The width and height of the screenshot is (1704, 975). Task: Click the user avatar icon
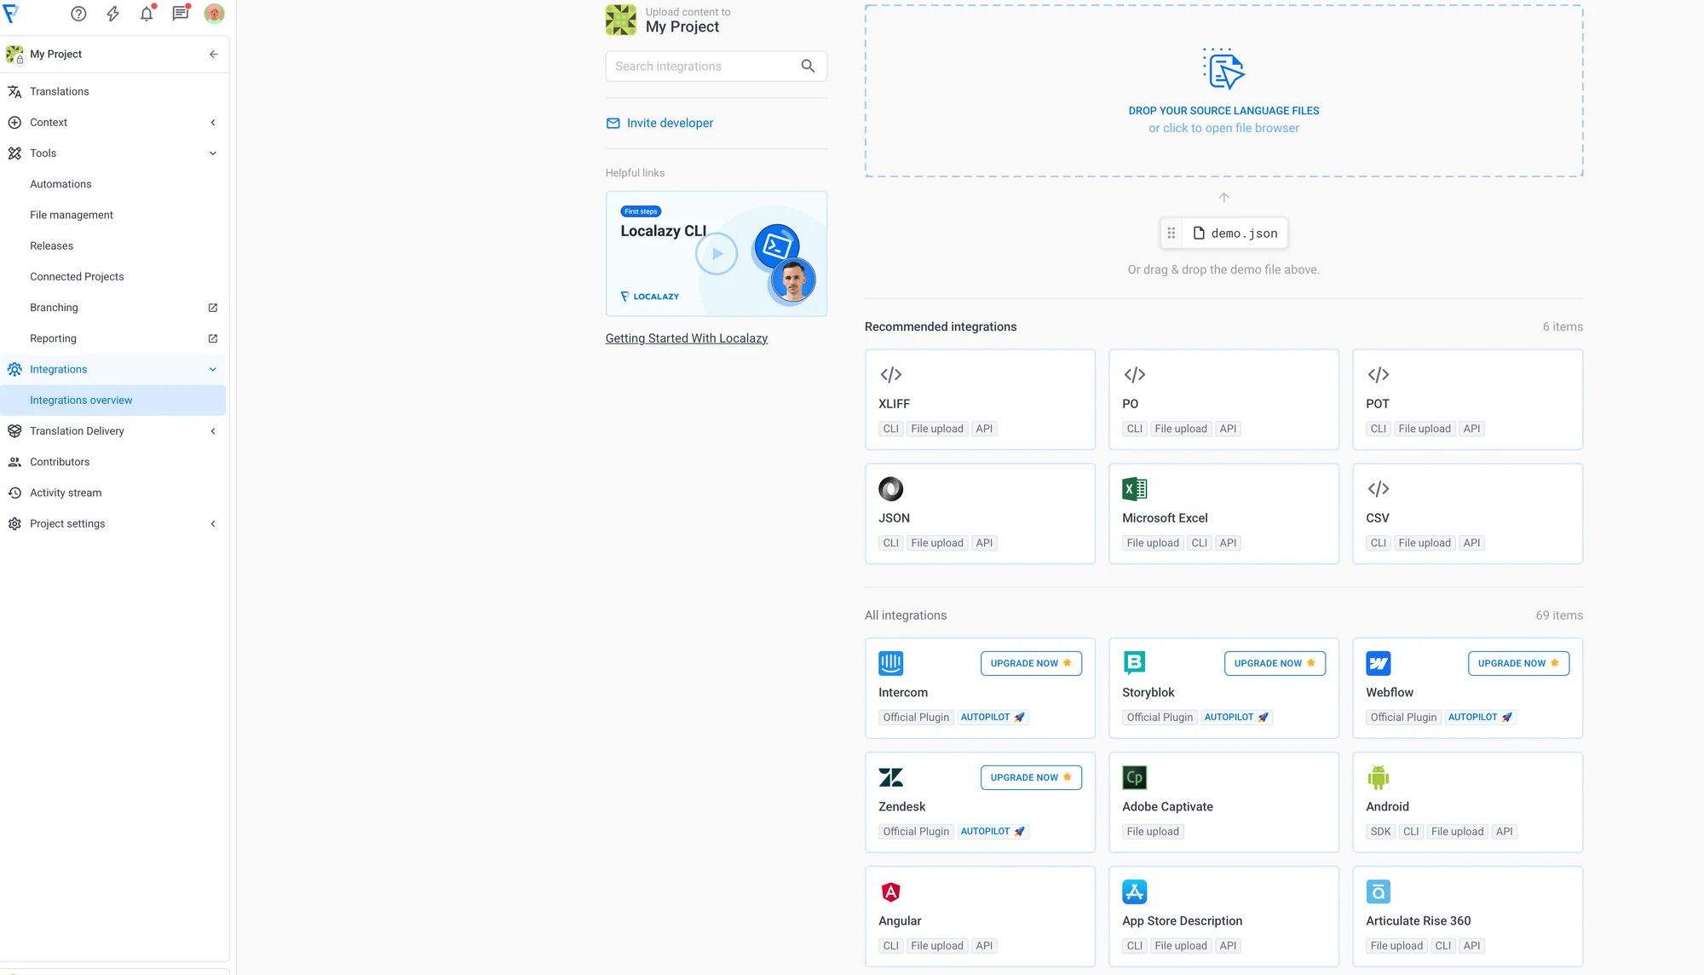(214, 14)
